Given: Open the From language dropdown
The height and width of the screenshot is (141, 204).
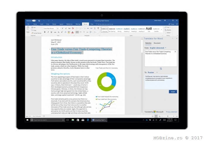Looking at the screenshot, I should (x=158, y=48).
